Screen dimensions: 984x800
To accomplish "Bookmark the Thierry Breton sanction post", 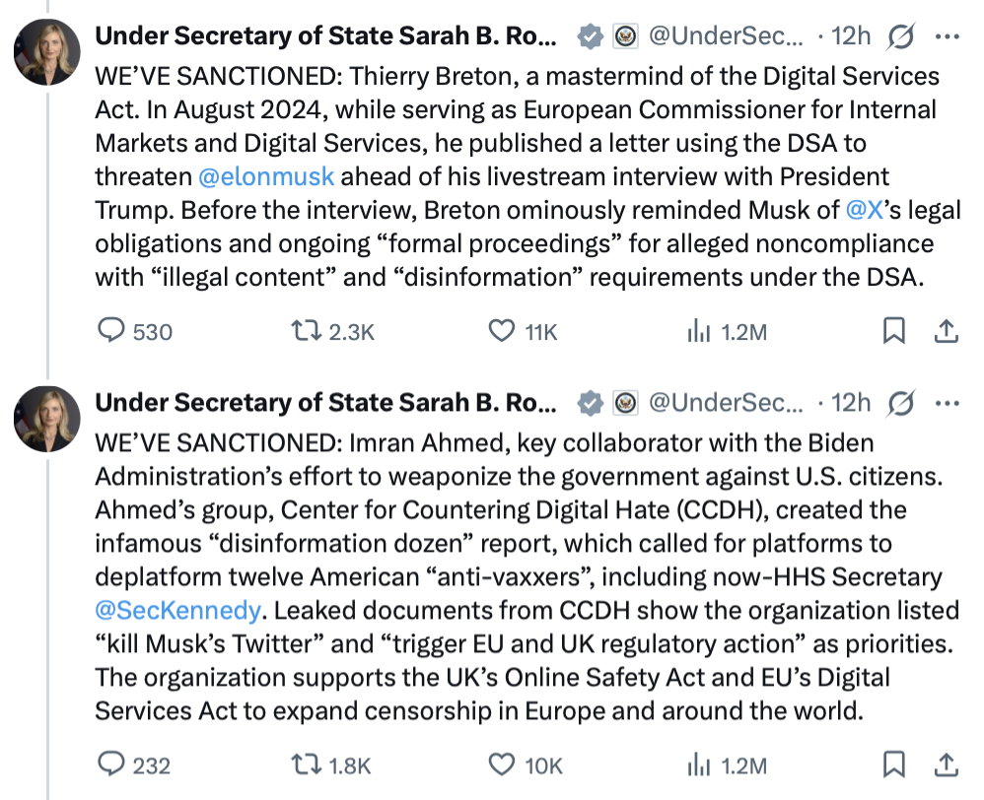I will 893,331.
